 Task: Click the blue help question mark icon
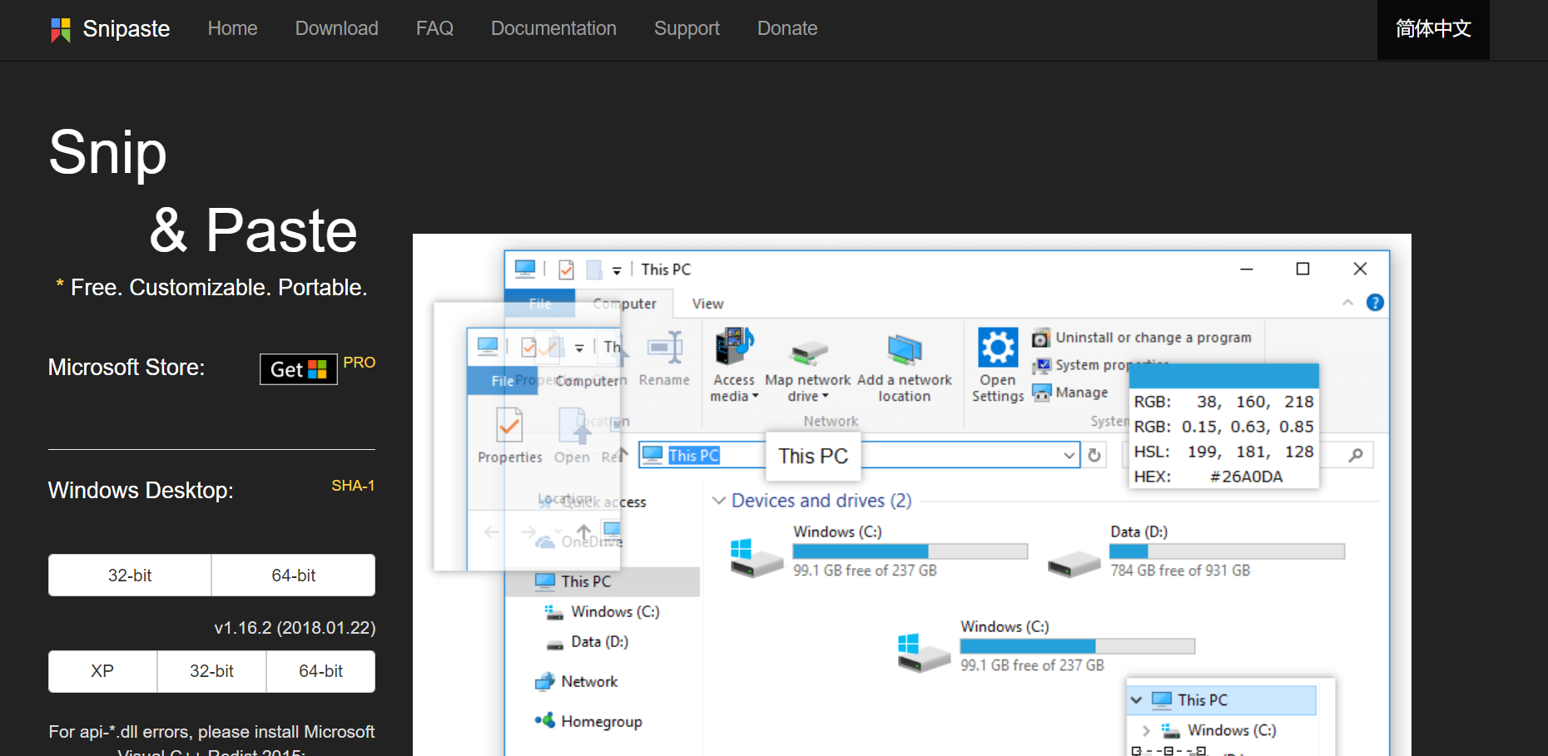1375,303
